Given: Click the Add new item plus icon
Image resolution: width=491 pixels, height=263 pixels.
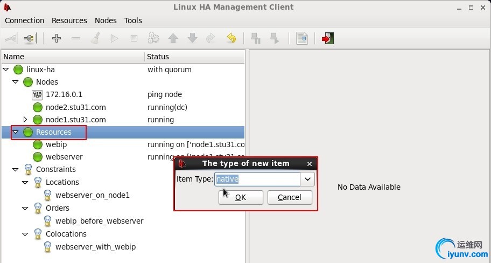Looking at the screenshot, I should pos(57,38).
